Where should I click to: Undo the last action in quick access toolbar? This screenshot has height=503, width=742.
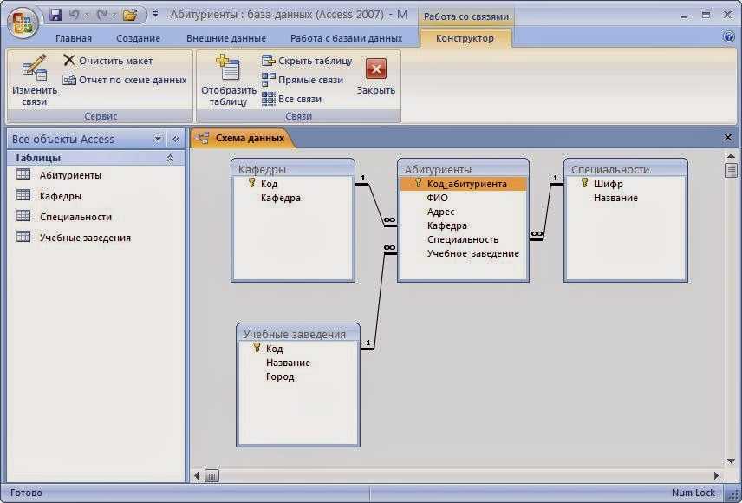75,15
